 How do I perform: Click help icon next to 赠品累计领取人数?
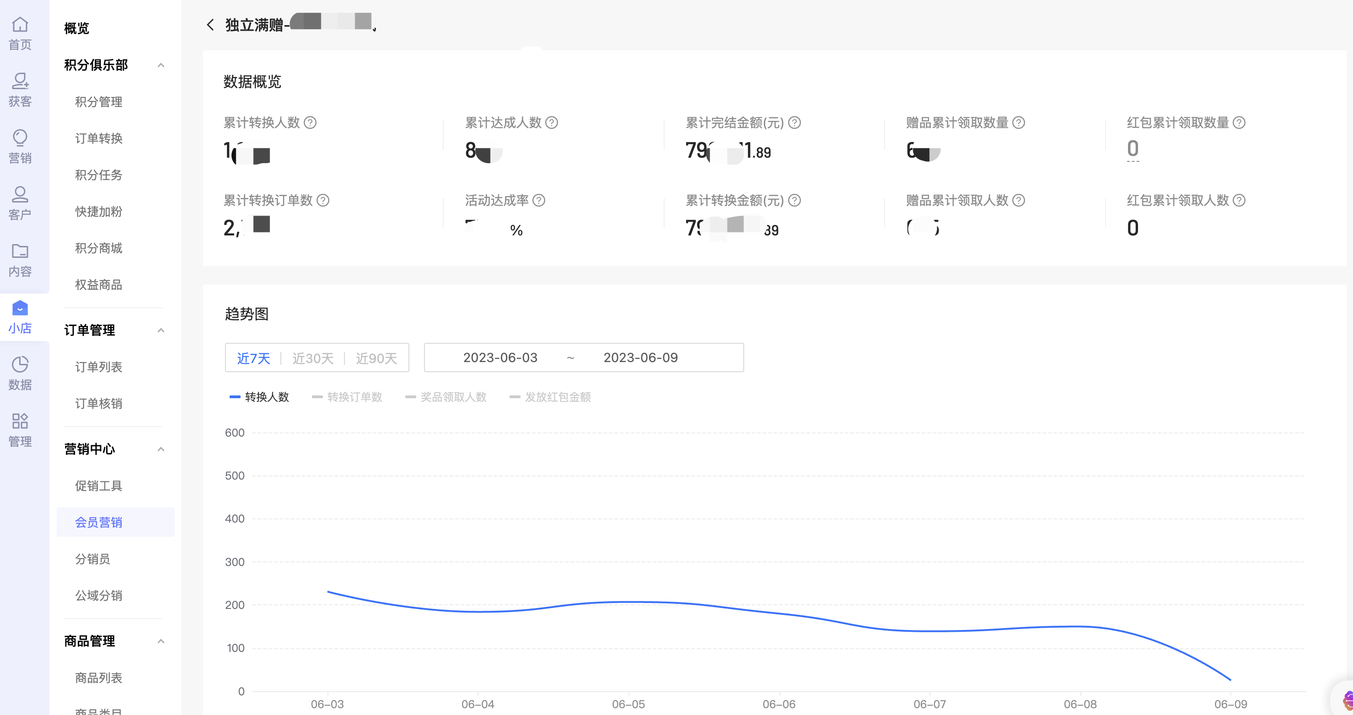1019,201
